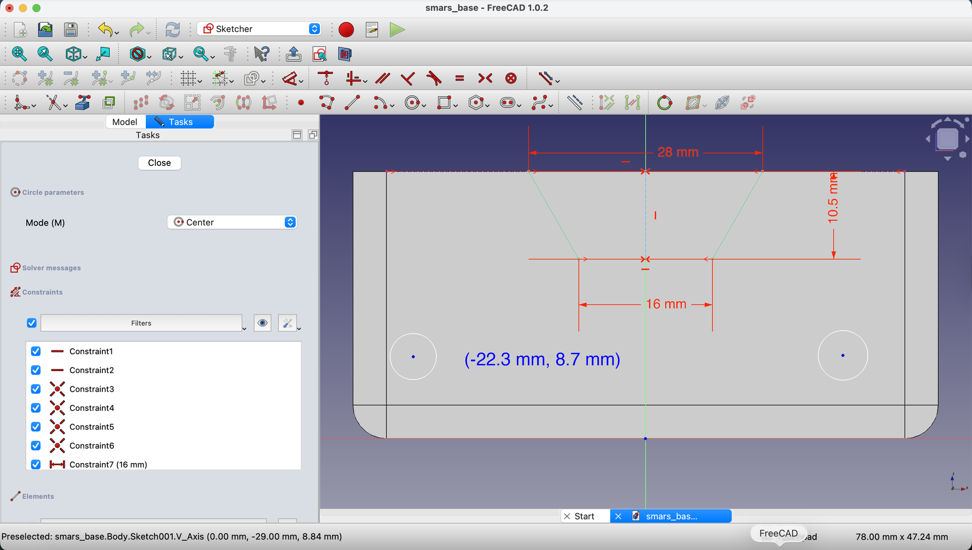This screenshot has width=972, height=550.
Task: Expand the grid toggle dropdown arrow
Action: click(x=200, y=81)
